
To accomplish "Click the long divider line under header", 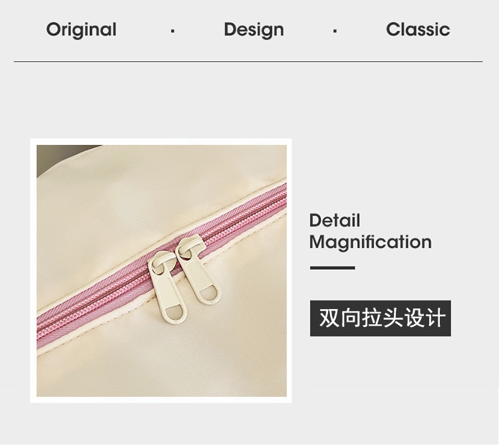I will 248,61.
